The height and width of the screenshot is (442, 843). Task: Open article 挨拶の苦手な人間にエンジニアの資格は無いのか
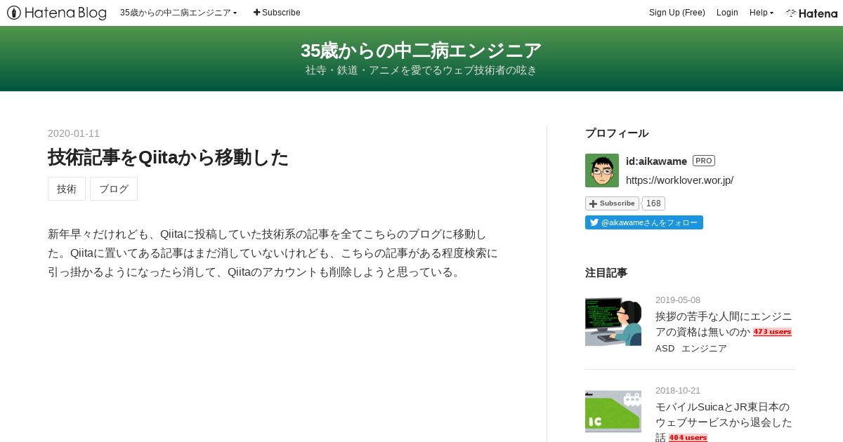tap(724, 324)
